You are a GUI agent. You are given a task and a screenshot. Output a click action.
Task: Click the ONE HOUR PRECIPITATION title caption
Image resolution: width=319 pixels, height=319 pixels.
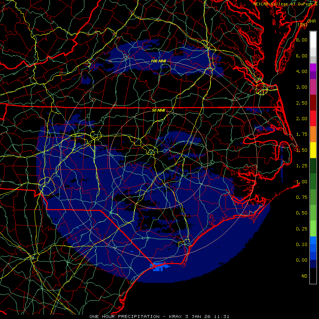(159, 317)
